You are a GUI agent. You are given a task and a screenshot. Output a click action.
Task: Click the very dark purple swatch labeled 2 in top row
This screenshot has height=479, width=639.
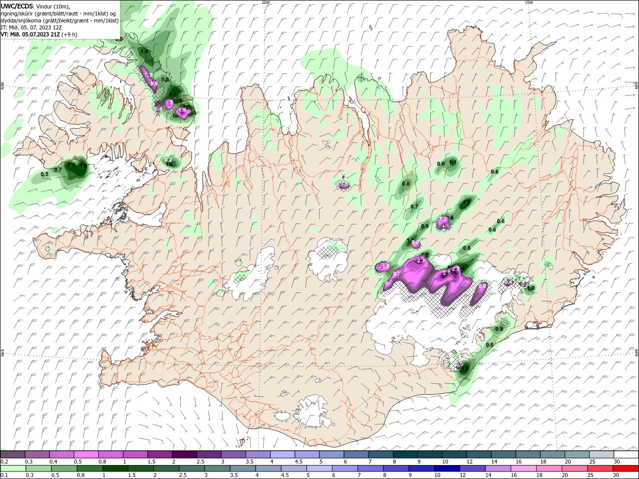(184, 455)
